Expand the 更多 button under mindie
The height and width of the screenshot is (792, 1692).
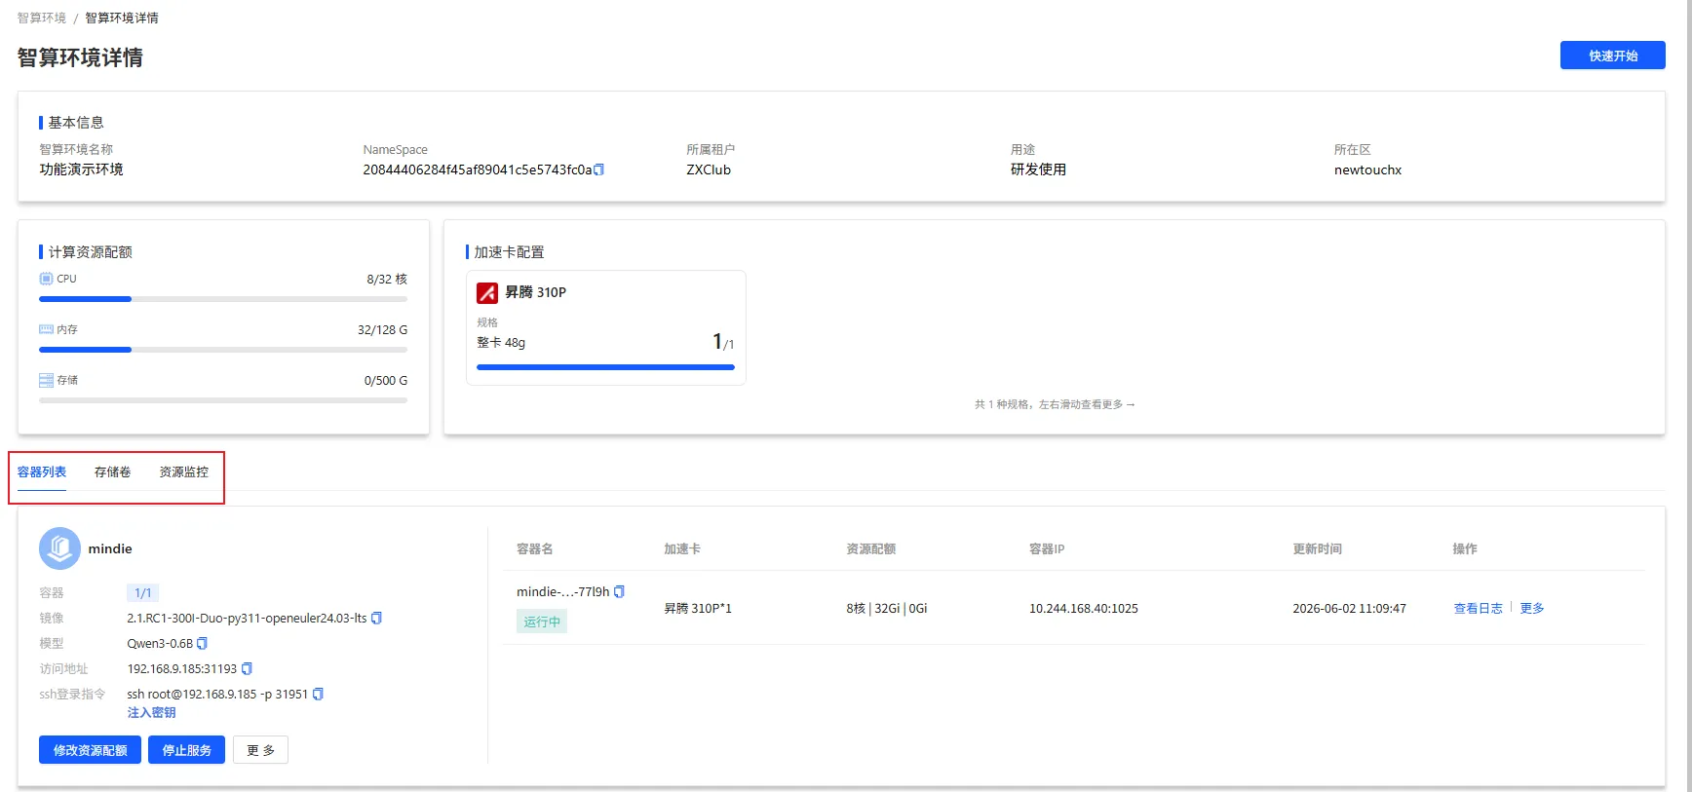tap(260, 750)
